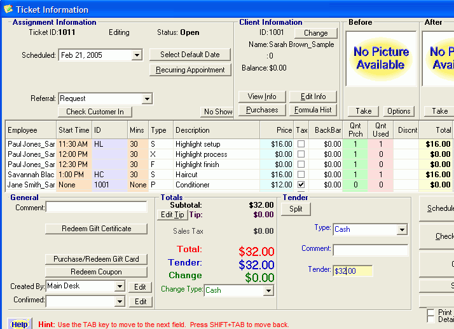This screenshot has width=454, height=329.
Task: Click the Employee column header
Action: pos(31,130)
